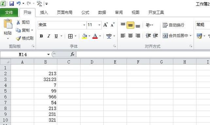210x125 pixels.
Task: Open the 字体 group dialog launcher
Action: (x=114, y=46)
